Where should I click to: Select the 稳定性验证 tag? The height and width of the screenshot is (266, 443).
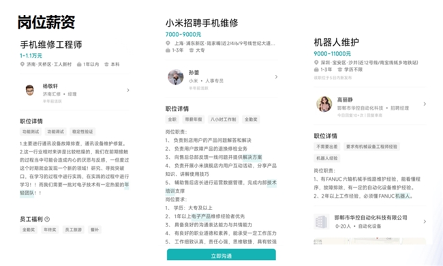[82, 132]
